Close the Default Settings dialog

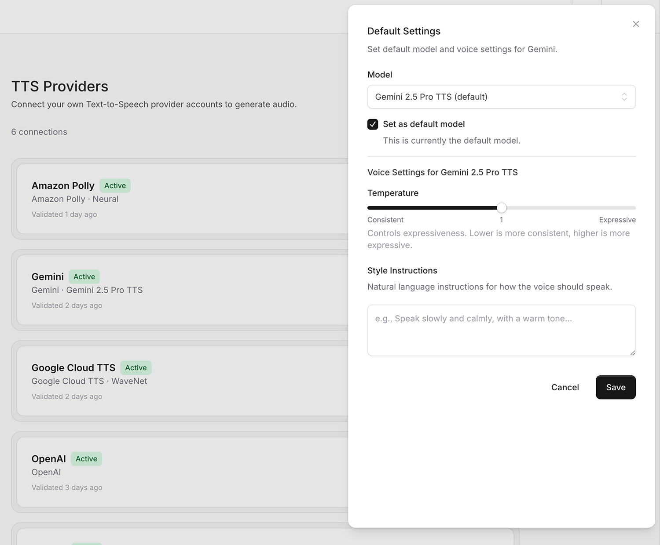click(636, 24)
